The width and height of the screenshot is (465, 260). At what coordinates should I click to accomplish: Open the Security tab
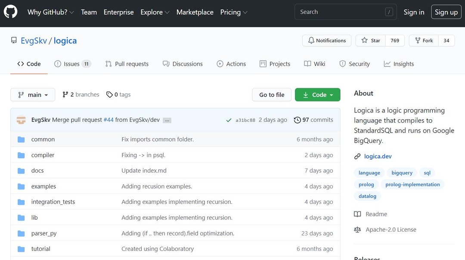355,64
